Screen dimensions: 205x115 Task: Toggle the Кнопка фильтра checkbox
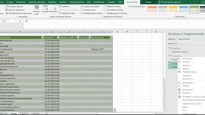(x=129, y=6)
